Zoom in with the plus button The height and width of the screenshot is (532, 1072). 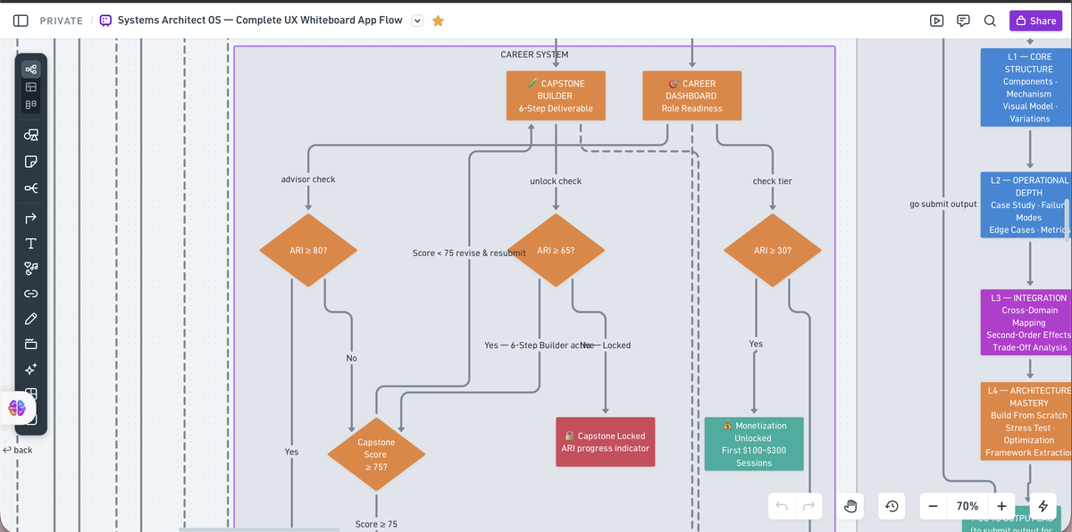1001,506
